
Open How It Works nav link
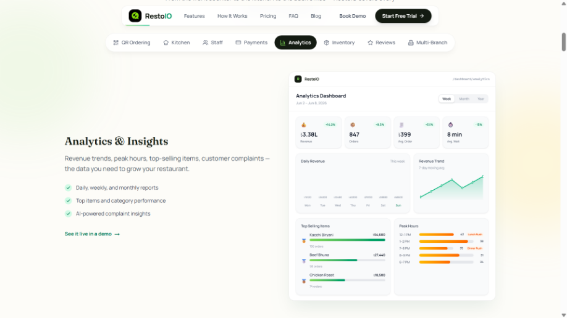tap(232, 16)
